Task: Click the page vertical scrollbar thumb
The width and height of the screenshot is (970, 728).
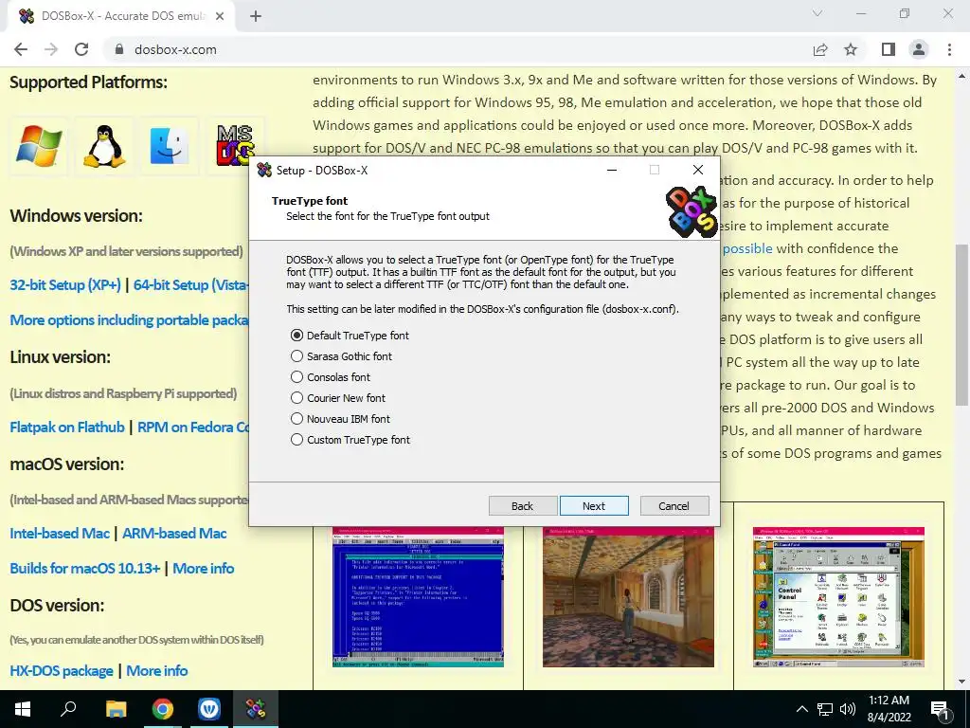Action: coord(961,325)
